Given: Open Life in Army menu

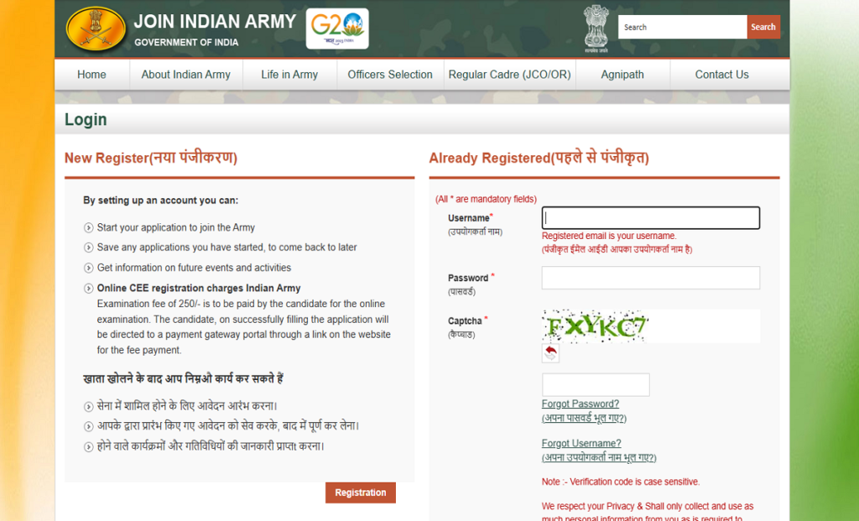Looking at the screenshot, I should [289, 75].
